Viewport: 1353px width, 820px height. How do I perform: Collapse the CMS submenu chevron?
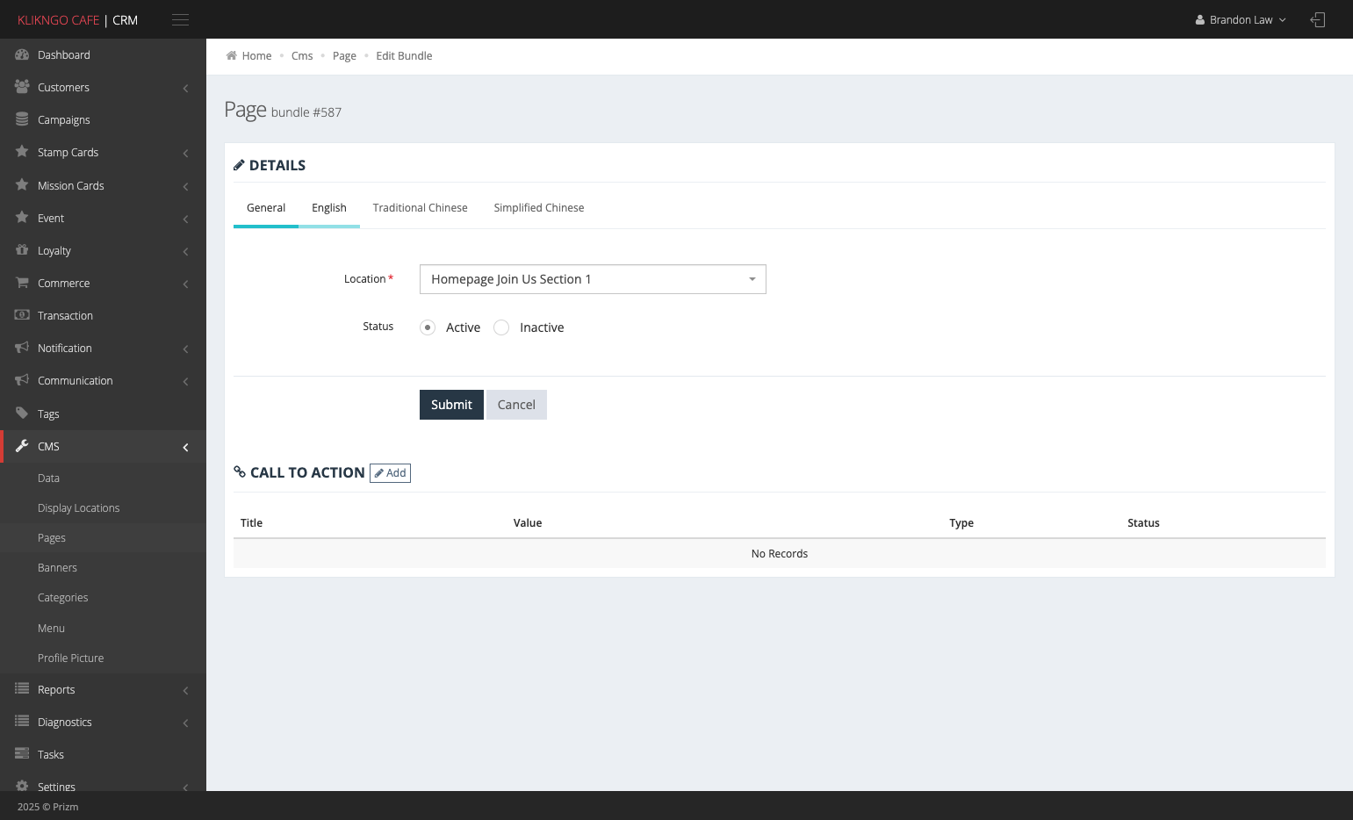[185, 447]
